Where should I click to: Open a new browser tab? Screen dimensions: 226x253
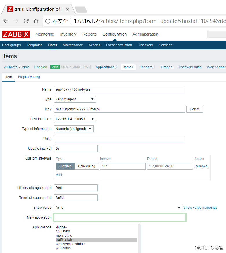click(81, 10)
